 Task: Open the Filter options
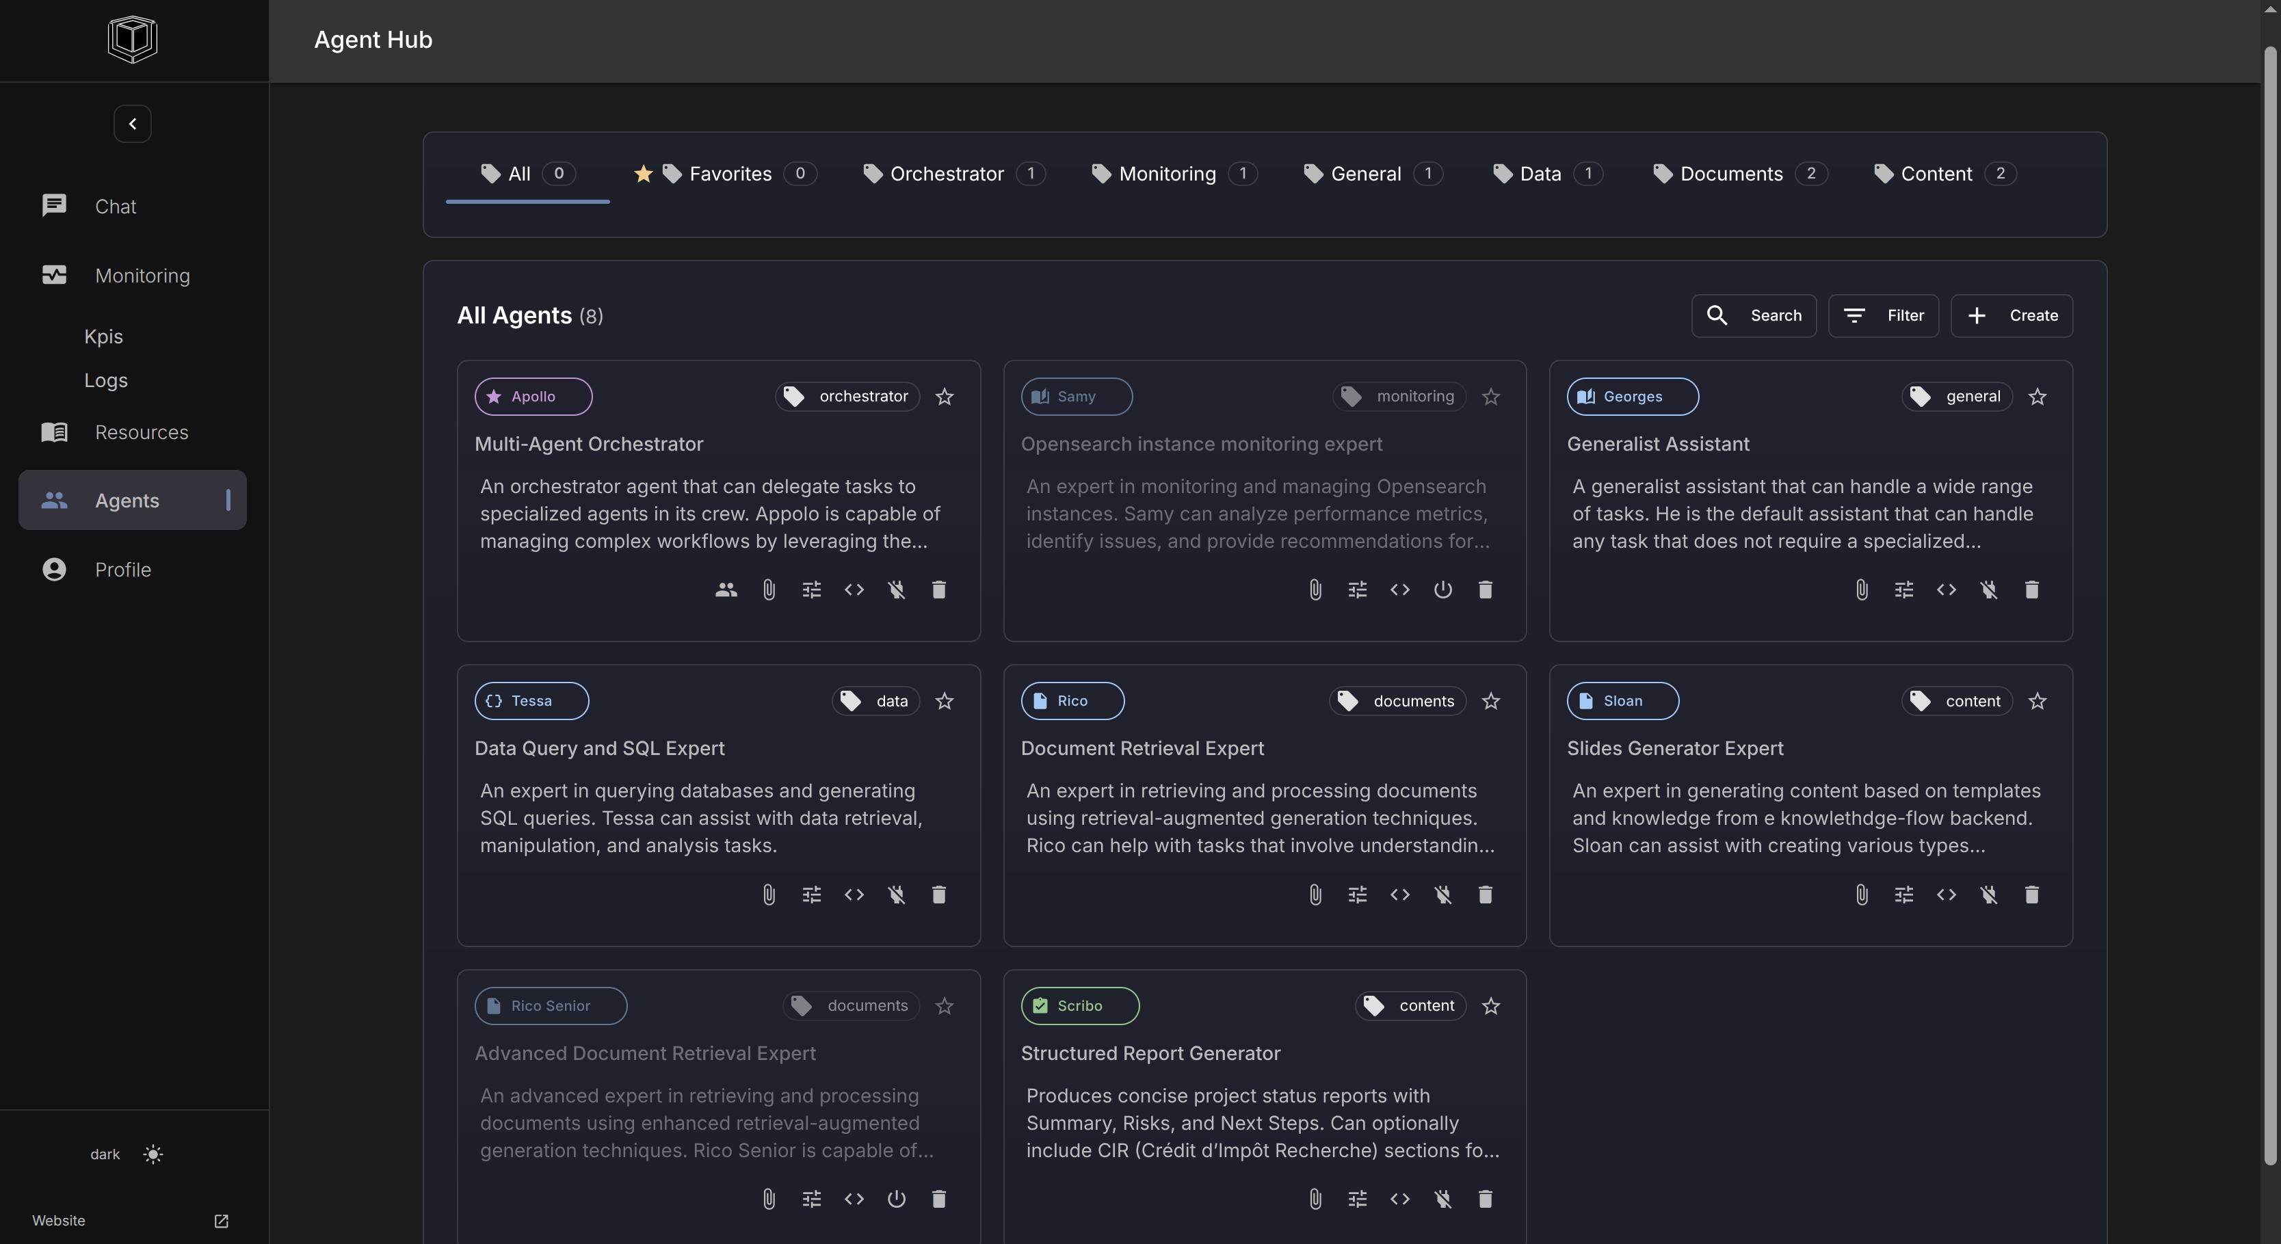pos(1884,316)
